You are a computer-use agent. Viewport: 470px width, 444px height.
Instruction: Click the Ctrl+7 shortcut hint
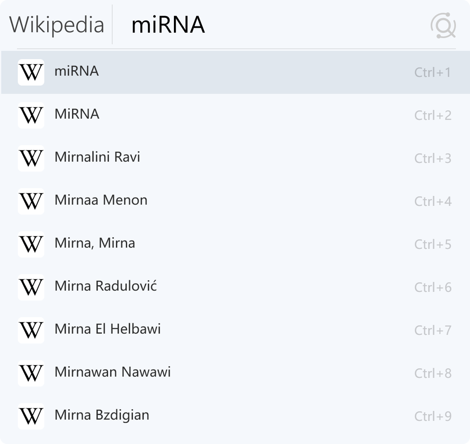(x=433, y=330)
